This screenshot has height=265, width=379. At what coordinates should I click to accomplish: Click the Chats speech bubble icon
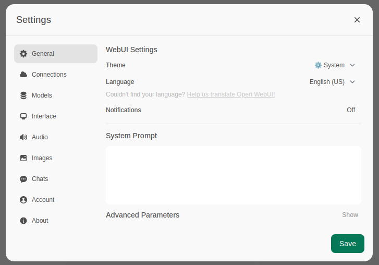tap(23, 179)
